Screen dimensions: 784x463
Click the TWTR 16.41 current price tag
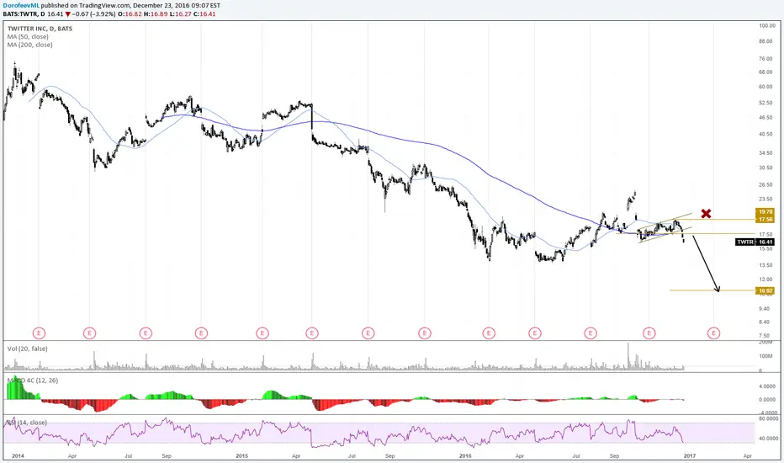coord(755,242)
